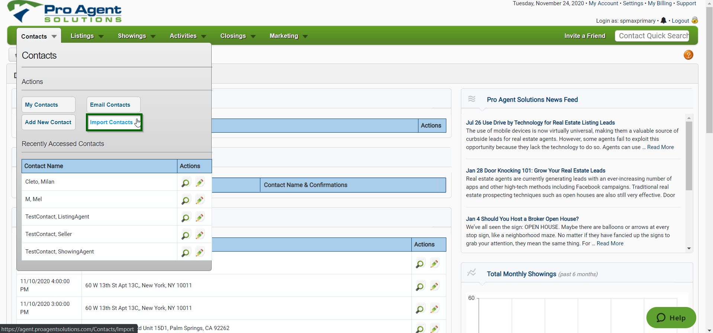
Task: Open Should You Host Broker Open House article
Action: [522, 219]
